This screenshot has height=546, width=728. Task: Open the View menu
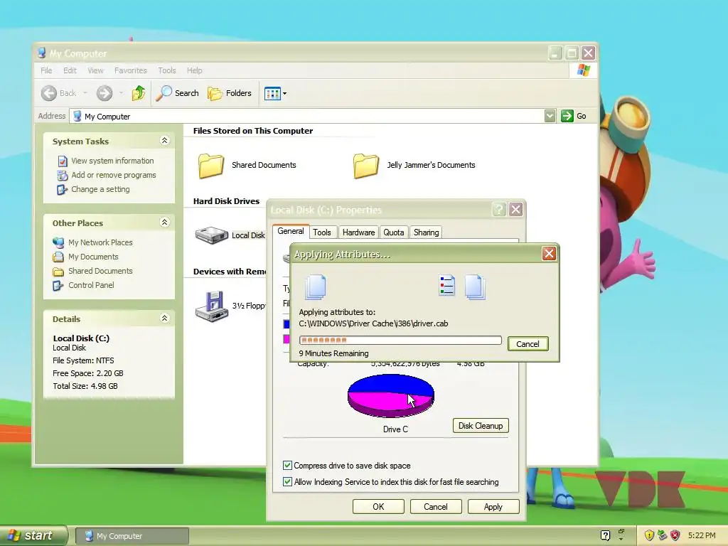point(95,70)
